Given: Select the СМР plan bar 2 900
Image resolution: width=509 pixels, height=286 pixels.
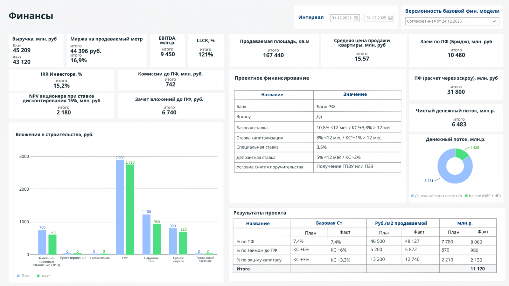Looking at the screenshot, I should pos(120,207).
